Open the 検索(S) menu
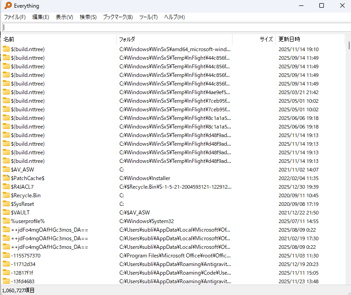Image resolution: width=351 pixels, height=295 pixels. click(x=88, y=17)
